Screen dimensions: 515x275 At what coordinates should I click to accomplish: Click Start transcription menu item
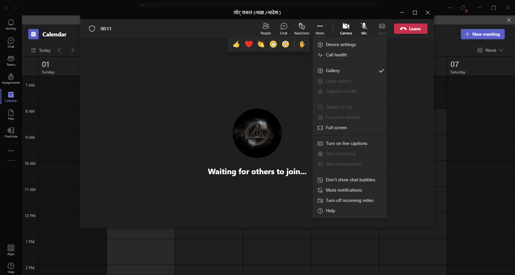[x=350, y=164]
